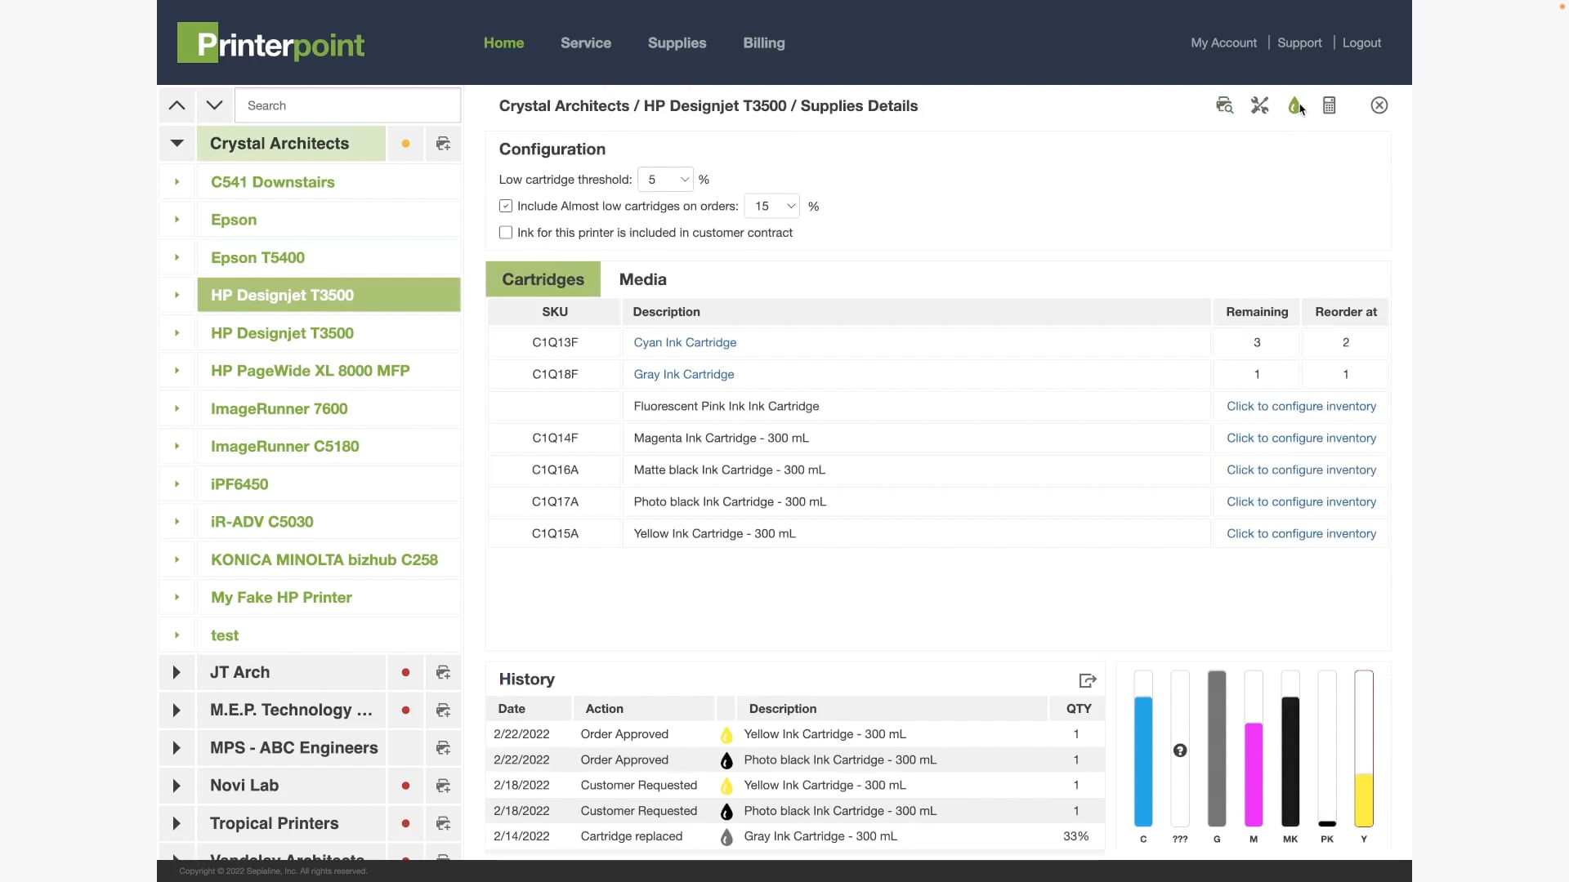
Task: Enable ink included in customer contract checkbox
Action: pos(506,233)
